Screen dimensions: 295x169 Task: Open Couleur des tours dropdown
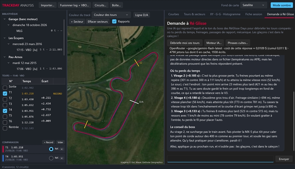111,15
